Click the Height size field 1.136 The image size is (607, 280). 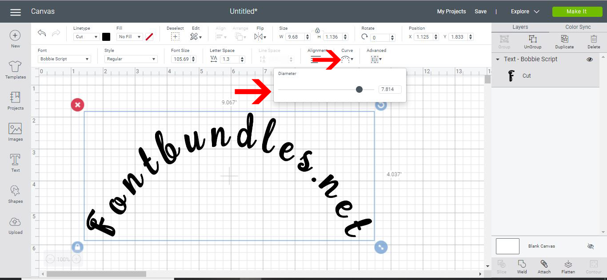pyautogui.click(x=333, y=37)
